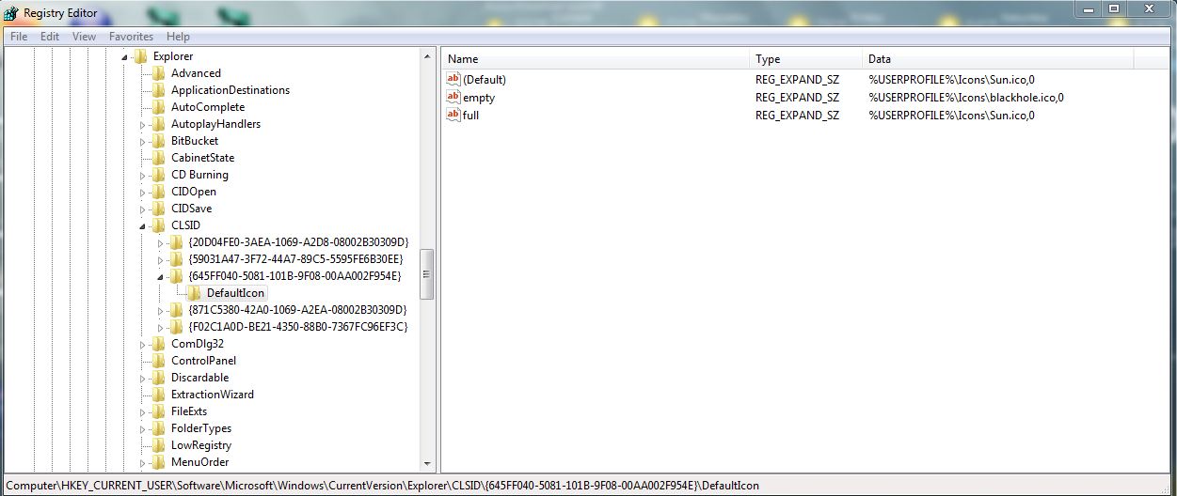The image size is (1177, 496).
Task: Open the Help menu
Action: (x=178, y=37)
